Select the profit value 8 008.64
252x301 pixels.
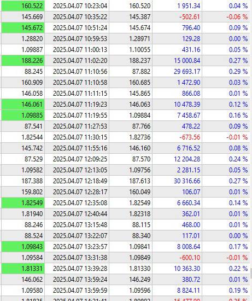click(x=189, y=246)
